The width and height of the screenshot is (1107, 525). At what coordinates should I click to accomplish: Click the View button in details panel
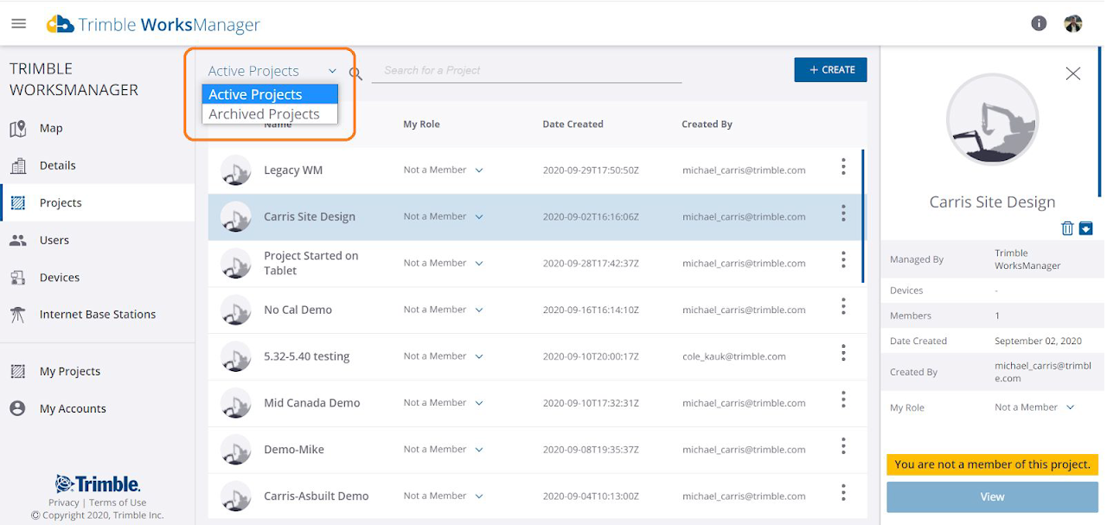click(x=992, y=496)
